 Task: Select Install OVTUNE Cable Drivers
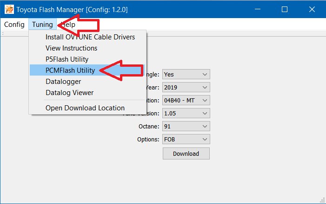pos(87,37)
